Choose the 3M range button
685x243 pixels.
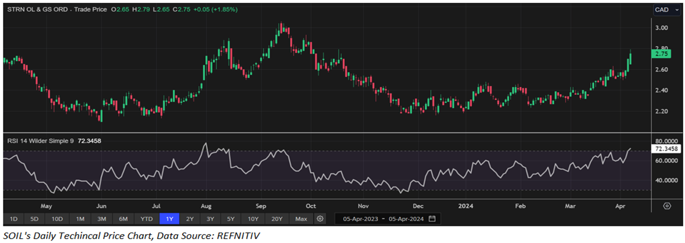[101, 219]
